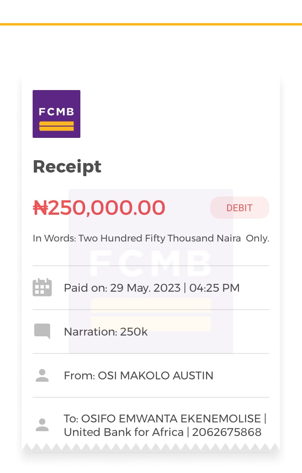Click the yellow stripes in FCMB logo
The height and width of the screenshot is (473, 302).
tap(57, 126)
